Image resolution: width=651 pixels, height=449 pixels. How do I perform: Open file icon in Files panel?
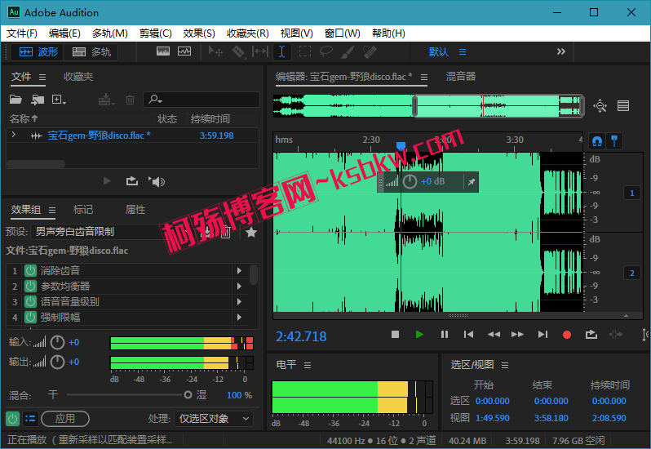[15, 100]
